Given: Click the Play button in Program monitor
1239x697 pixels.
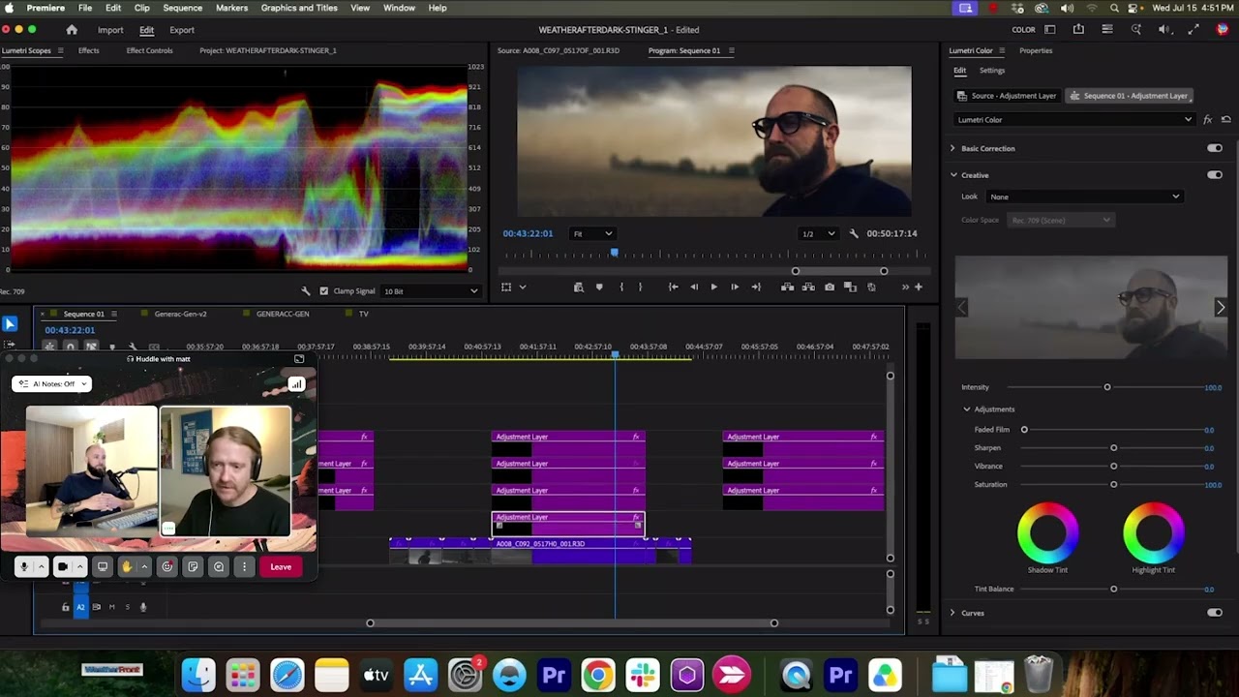Looking at the screenshot, I should point(714,287).
